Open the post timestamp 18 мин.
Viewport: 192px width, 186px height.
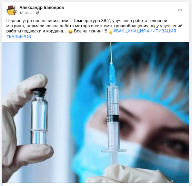click(26, 13)
